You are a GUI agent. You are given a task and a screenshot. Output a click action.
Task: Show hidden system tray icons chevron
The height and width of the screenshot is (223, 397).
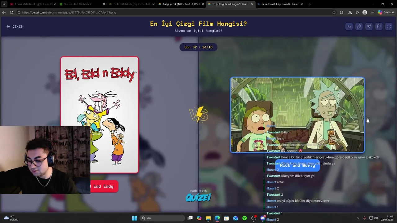click(358, 218)
